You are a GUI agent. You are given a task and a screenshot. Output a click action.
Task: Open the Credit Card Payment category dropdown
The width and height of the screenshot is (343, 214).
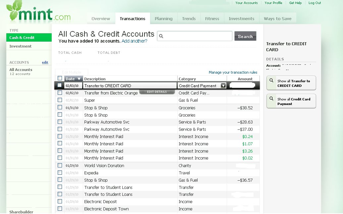[223, 86]
